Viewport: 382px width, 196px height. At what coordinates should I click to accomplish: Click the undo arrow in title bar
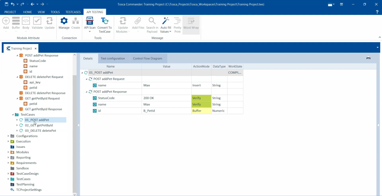13,4
